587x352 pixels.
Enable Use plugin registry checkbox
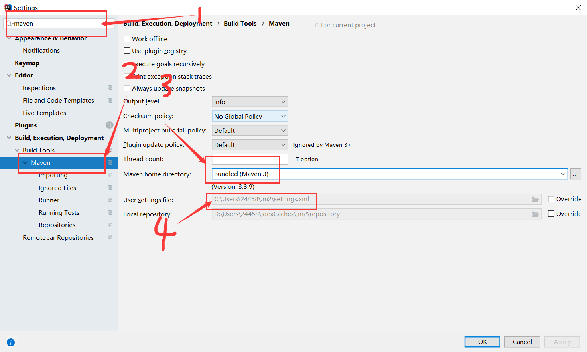tap(127, 51)
